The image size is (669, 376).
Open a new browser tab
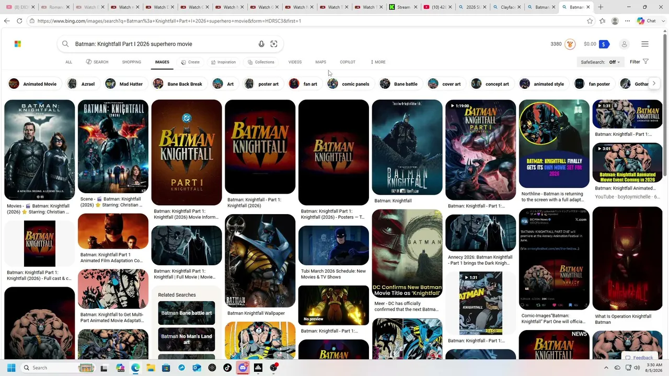tap(601, 7)
